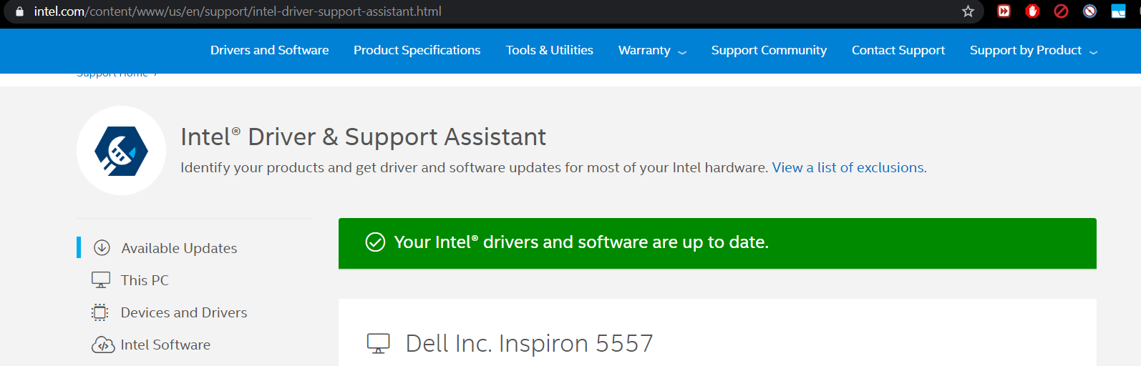This screenshot has height=366, width=1141.
Task: Click the red circle-slash extension icon
Action: pyautogui.click(x=1061, y=11)
